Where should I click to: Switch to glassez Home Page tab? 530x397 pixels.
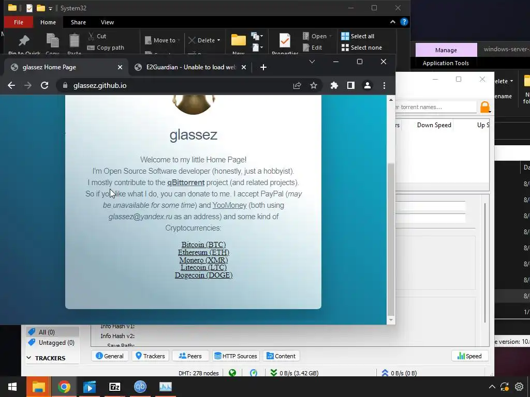66,67
